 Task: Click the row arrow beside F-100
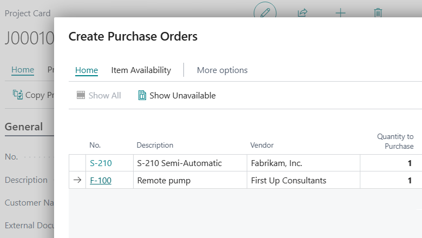[x=77, y=180]
